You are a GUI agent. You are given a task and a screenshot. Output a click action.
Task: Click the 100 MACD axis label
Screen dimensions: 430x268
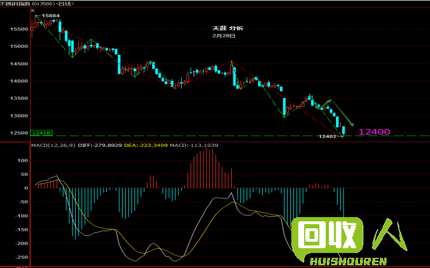click(x=23, y=160)
